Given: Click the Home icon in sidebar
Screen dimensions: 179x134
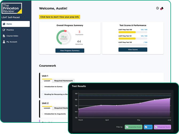Looking at the screenshot, I should coord(4,24).
